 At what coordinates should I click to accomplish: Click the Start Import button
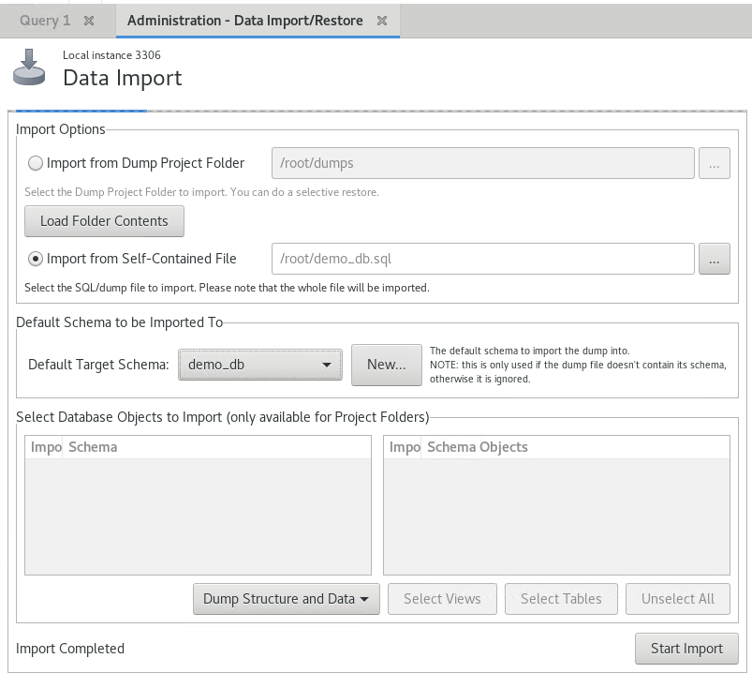tap(686, 649)
